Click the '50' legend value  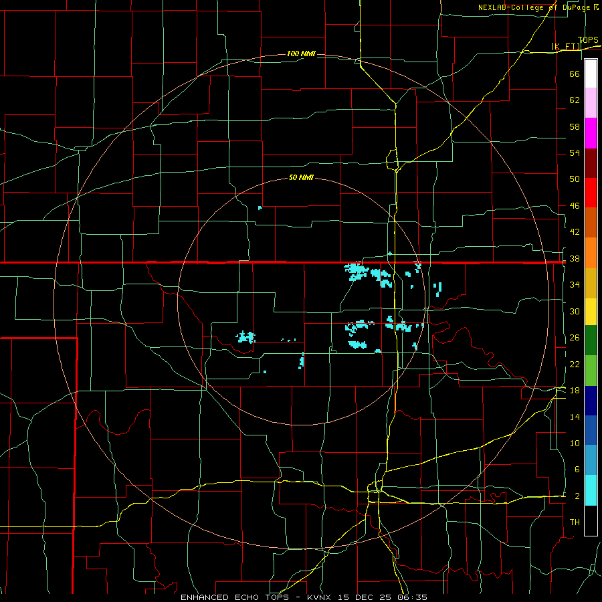(x=575, y=179)
